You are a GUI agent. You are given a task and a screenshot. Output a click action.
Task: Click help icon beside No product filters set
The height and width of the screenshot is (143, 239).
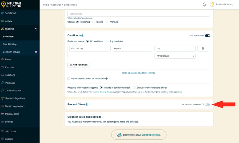point(203,104)
